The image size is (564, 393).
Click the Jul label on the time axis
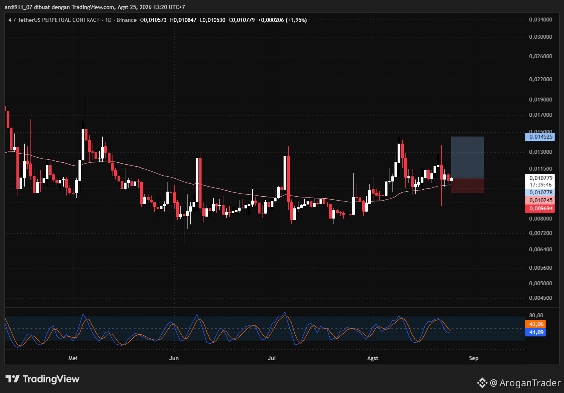click(271, 358)
